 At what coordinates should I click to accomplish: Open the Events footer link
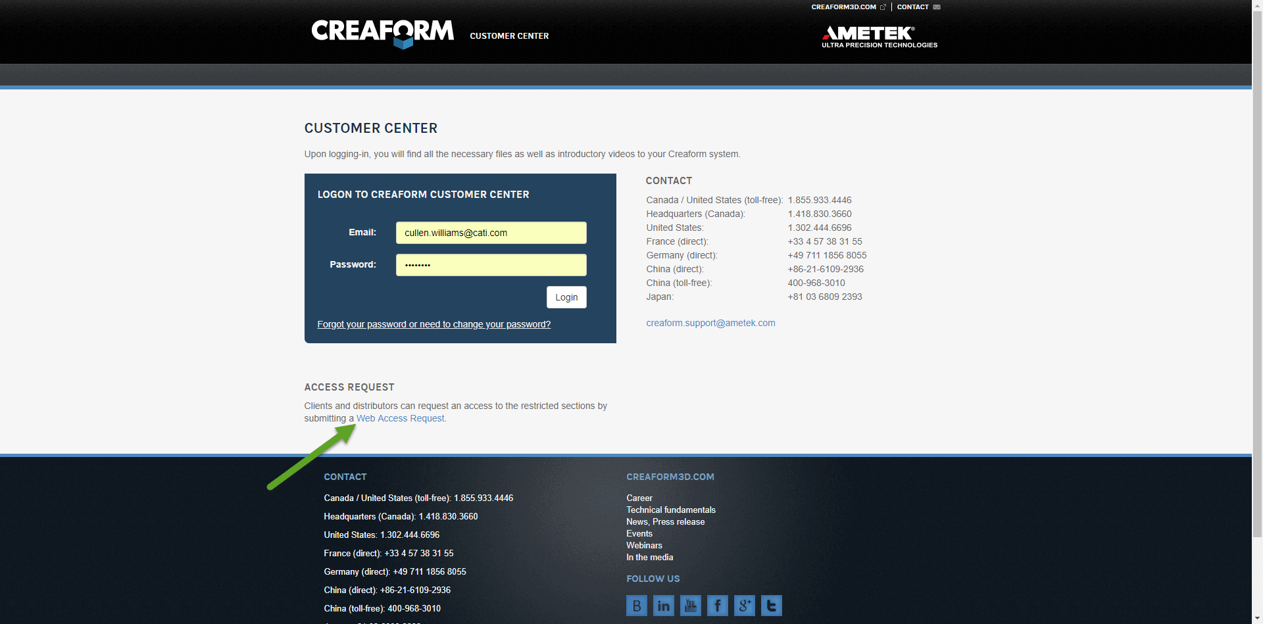639,534
